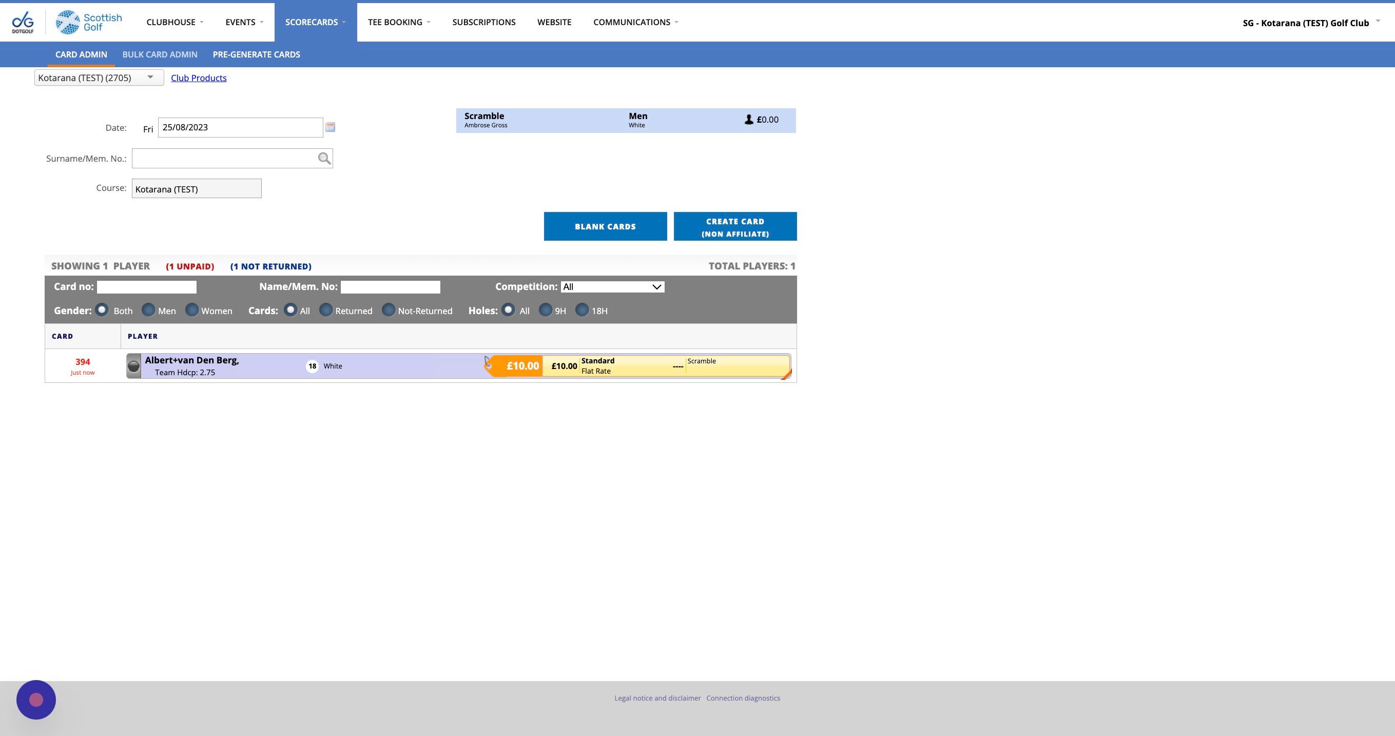Open the Tee Booking menu
Viewport: 1395px width, 736px height.
pos(399,22)
